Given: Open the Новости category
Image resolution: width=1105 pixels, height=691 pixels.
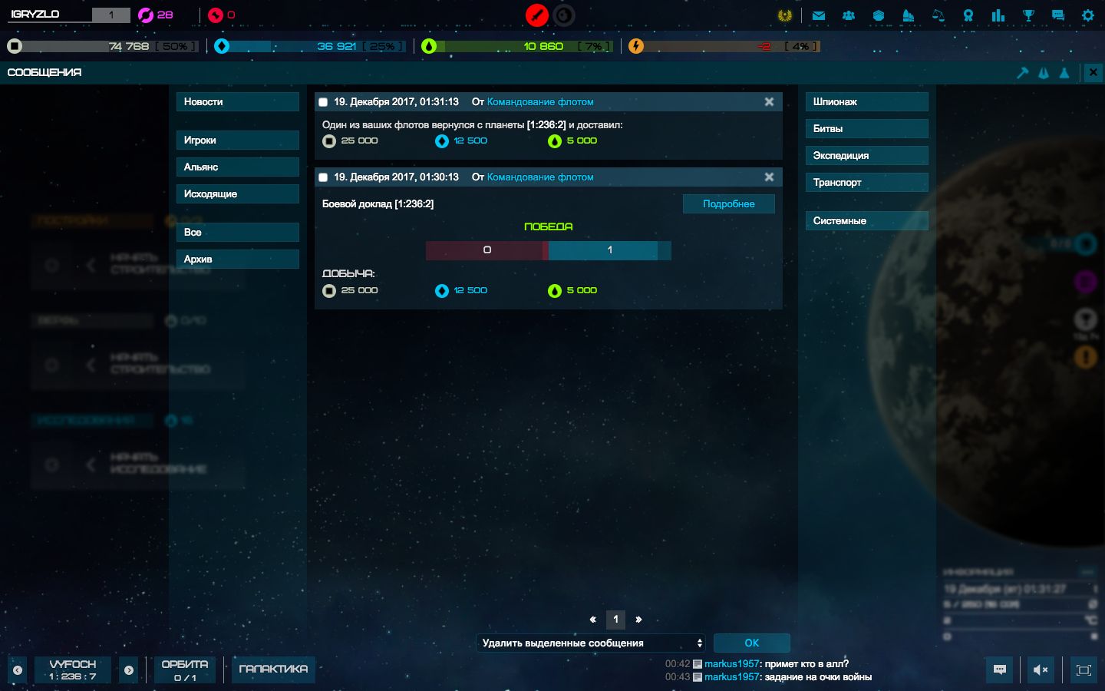Looking at the screenshot, I should click(238, 102).
